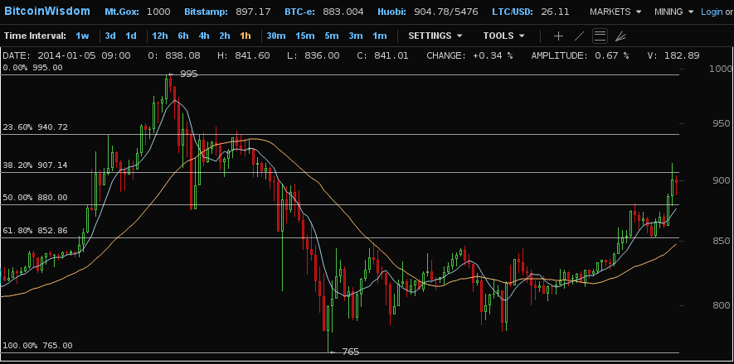Click the 995 high price marker
This screenshot has height=364, width=734.
click(x=183, y=74)
